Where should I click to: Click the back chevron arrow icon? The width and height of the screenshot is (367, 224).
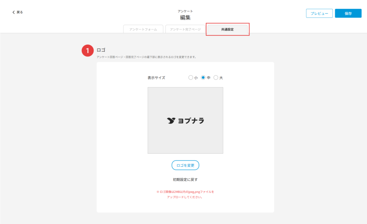(x=14, y=12)
